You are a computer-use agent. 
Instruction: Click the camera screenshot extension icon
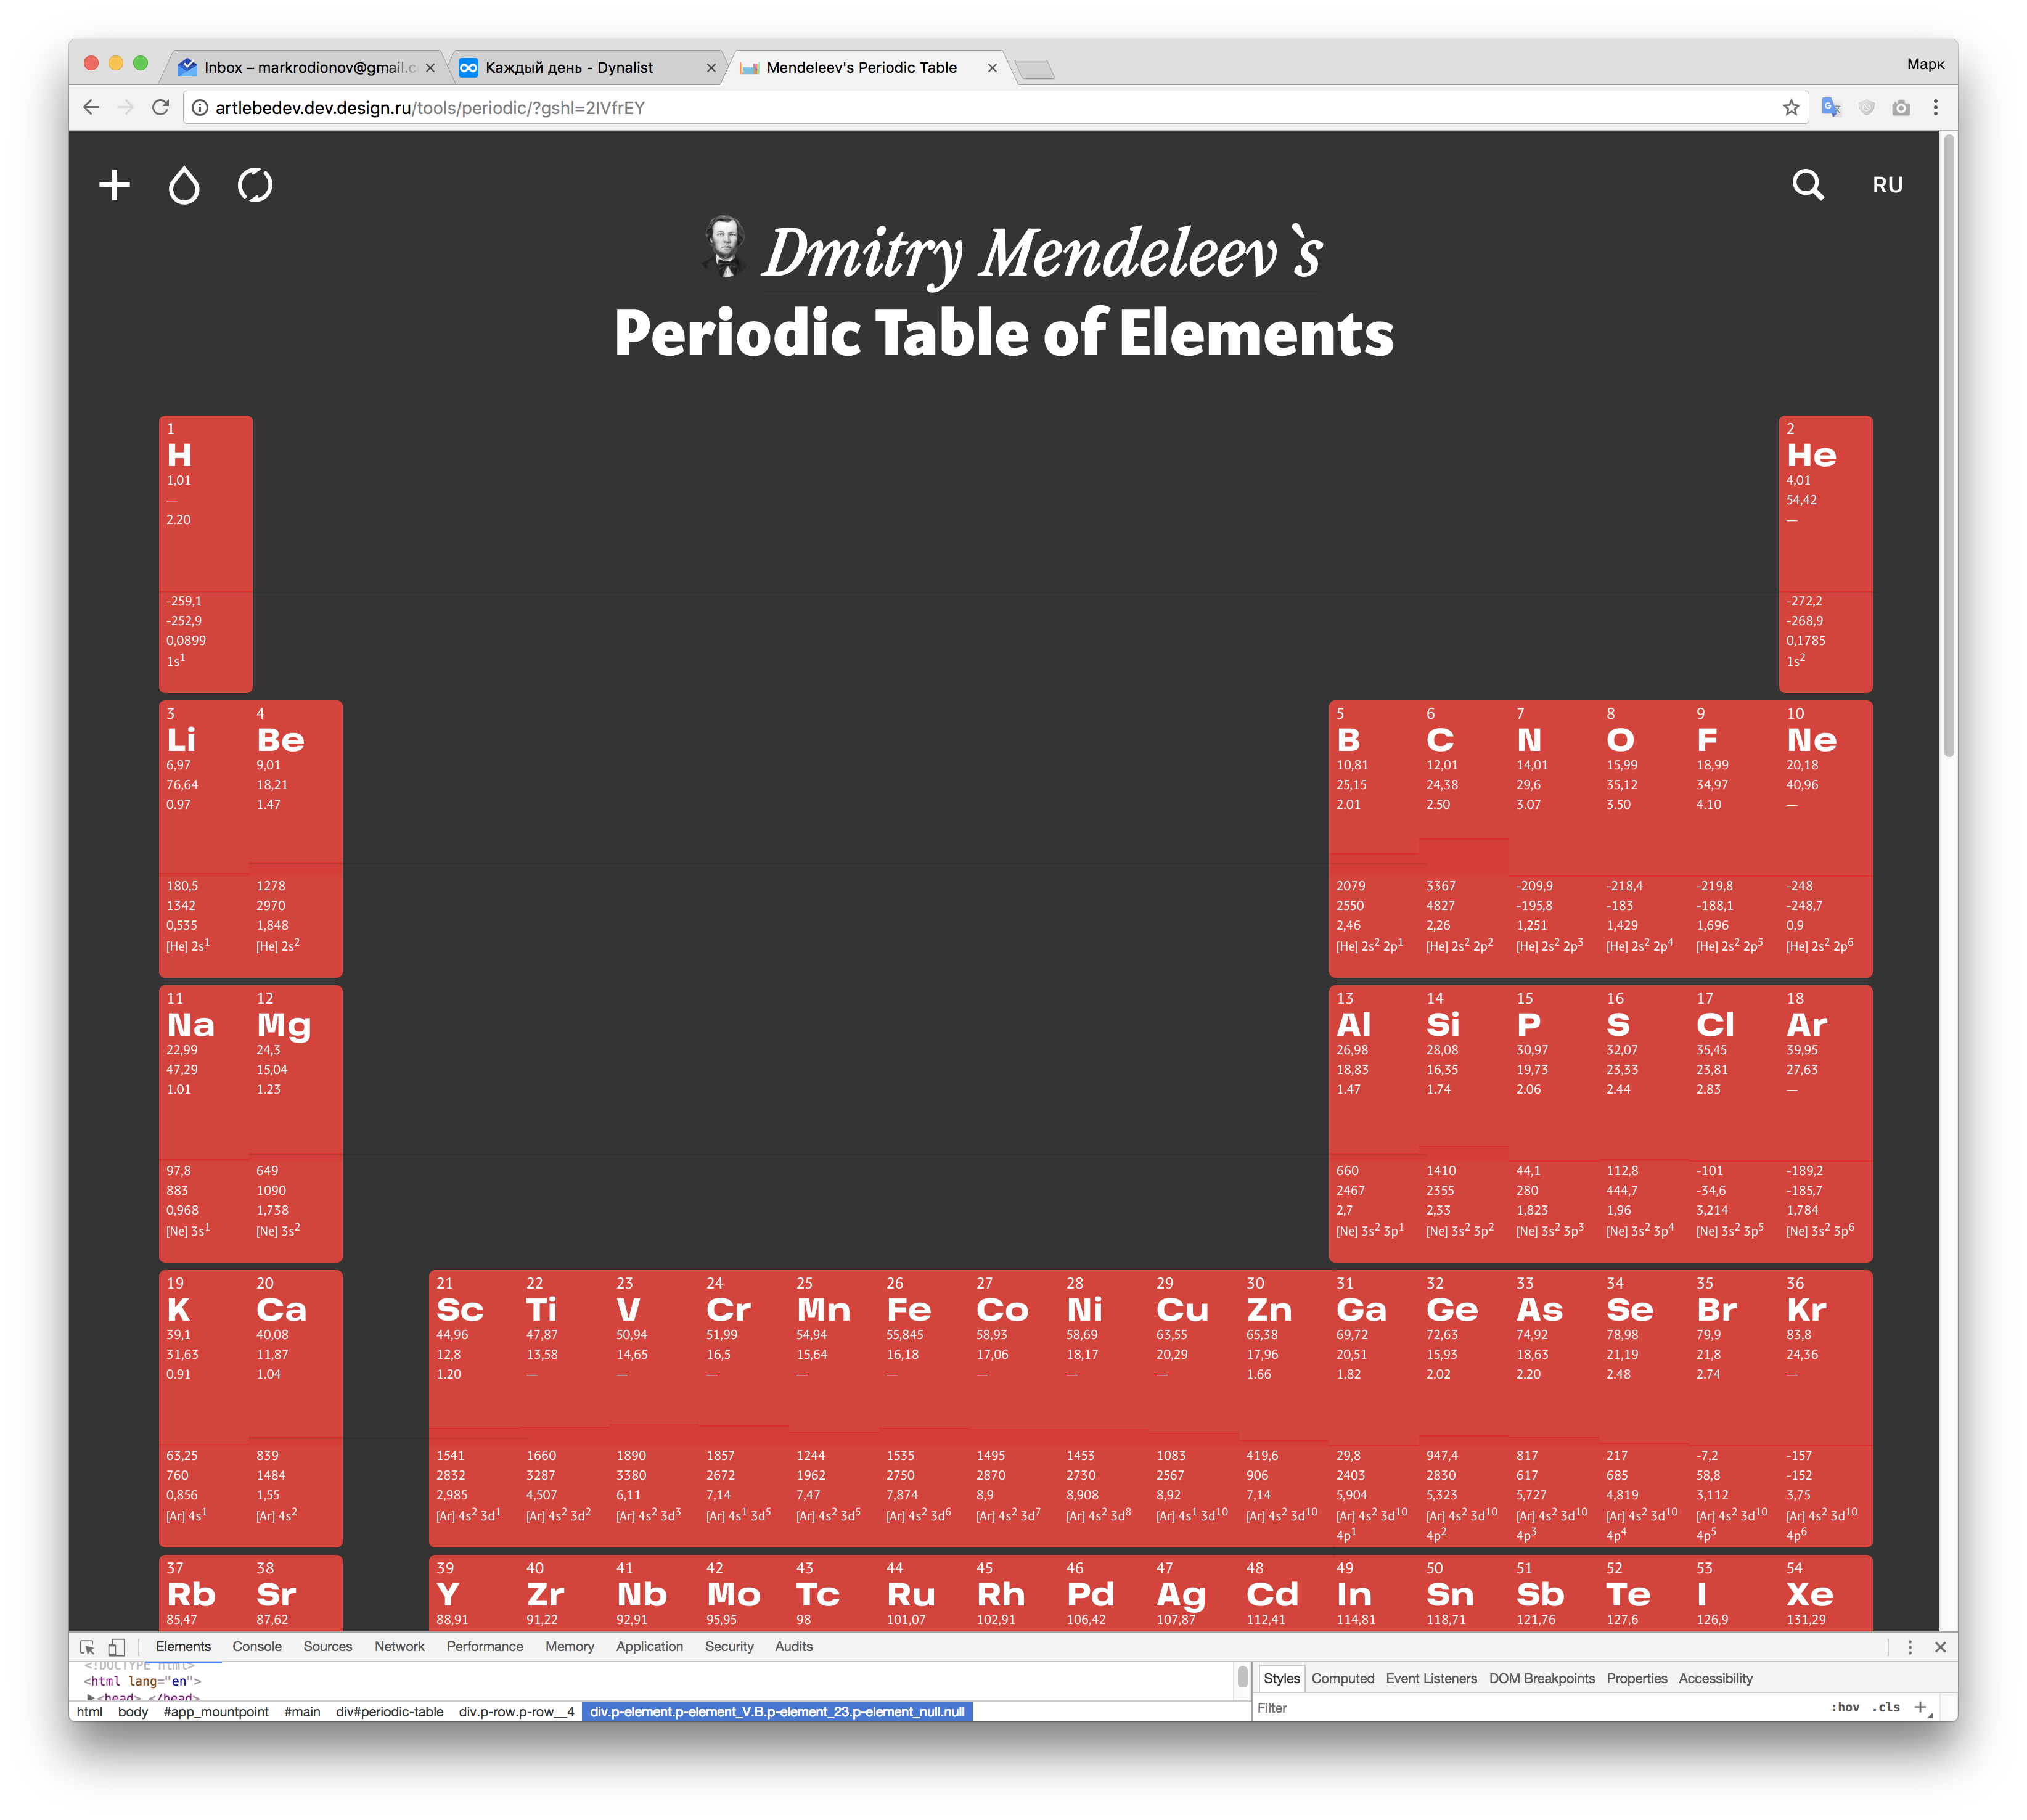point(1900,108)
